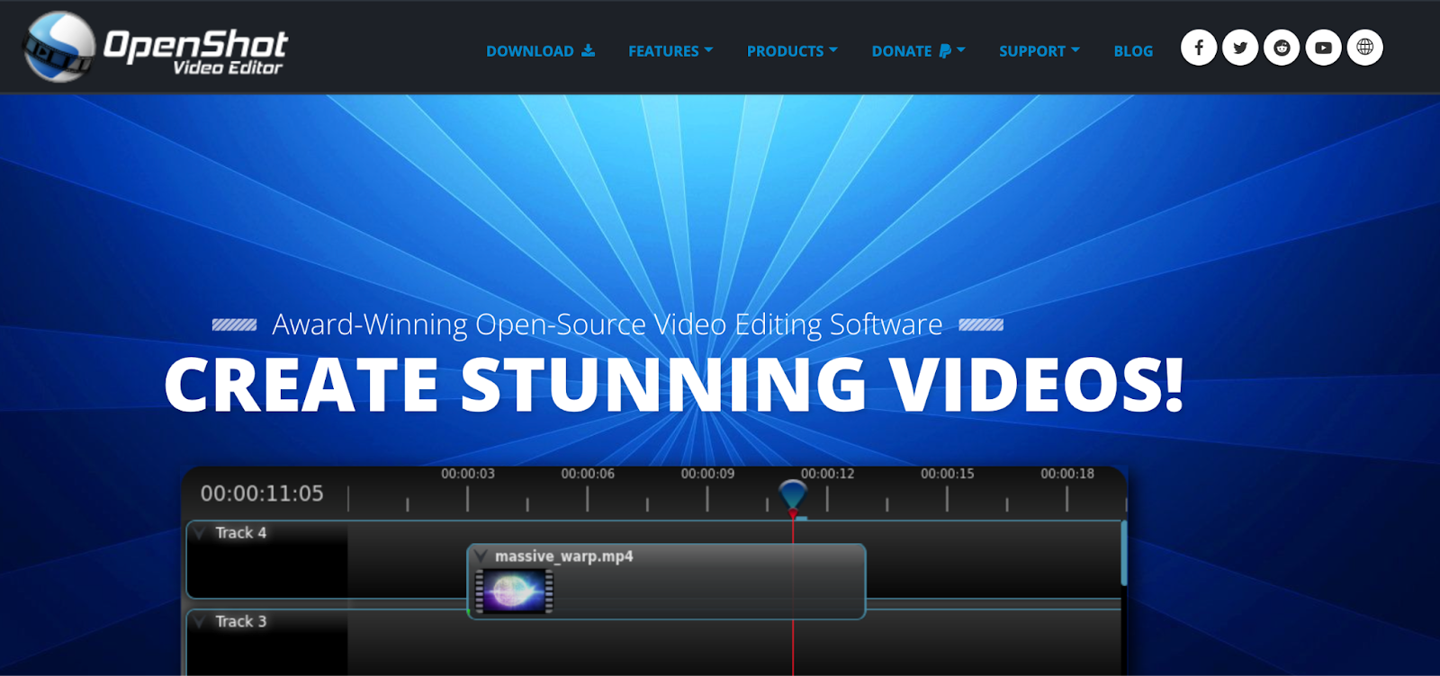Screen dimensions: 1440x676
Task: Open the massive_warp.mp4 clip menu arrow
Action: pos(481,556)
